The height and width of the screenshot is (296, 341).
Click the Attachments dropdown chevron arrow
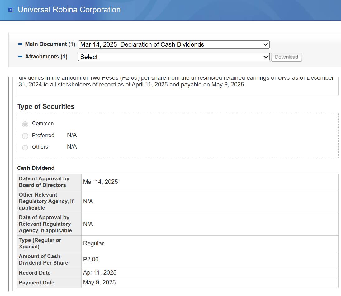pyautogui.click(x=266, y=57)
